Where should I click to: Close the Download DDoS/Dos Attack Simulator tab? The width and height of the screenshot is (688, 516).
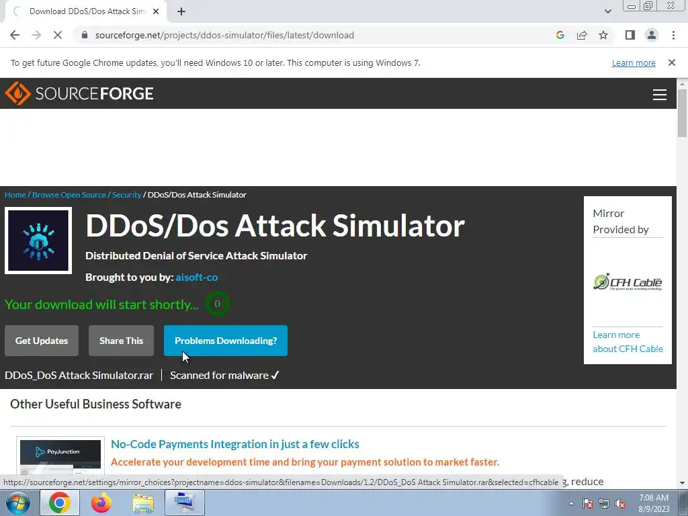click(x=156, y=11)
